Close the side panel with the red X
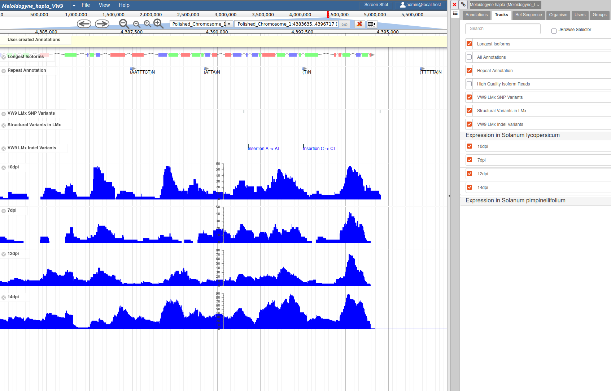Screen dimensions: 611x391 454,5
